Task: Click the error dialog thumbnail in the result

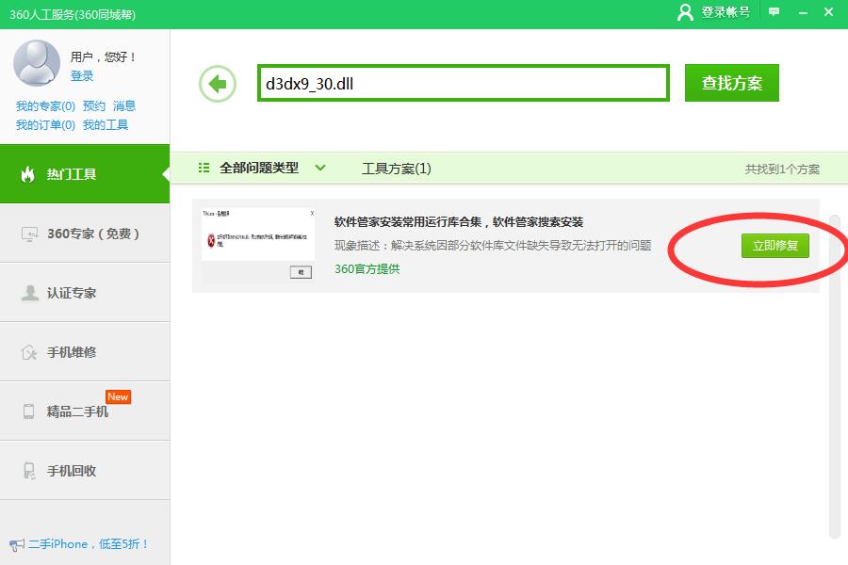Action: click(257, 244)
